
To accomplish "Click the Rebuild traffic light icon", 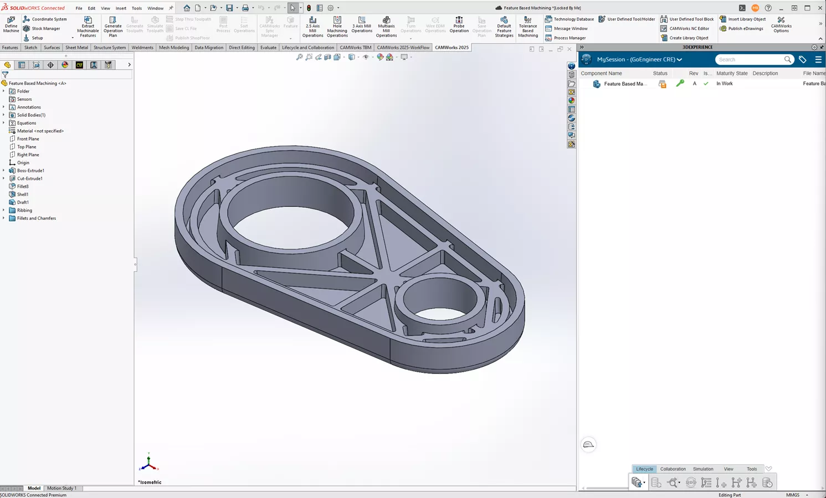I will pos(309,8).
